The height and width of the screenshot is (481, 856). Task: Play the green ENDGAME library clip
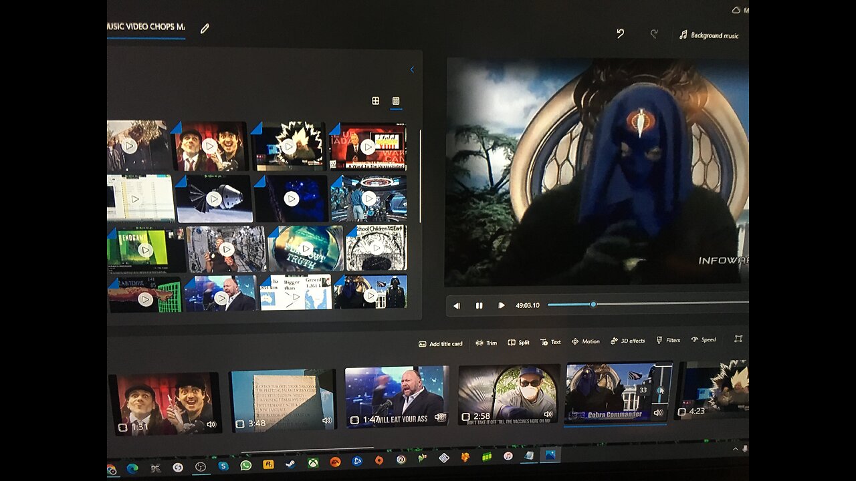pyautogui.click(x=145, y=250)
